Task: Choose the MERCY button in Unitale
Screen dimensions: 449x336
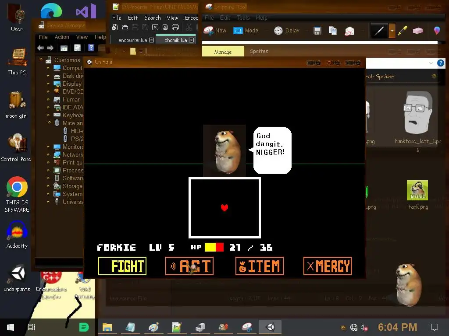Action: [x=327, y=266]
